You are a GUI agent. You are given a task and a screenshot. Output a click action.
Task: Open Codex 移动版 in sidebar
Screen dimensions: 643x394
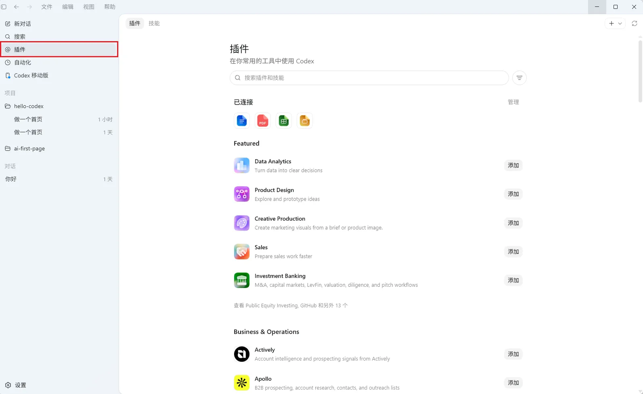point(59,75)
